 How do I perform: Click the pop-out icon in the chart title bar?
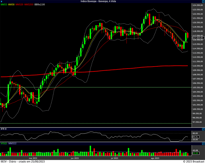203,1
